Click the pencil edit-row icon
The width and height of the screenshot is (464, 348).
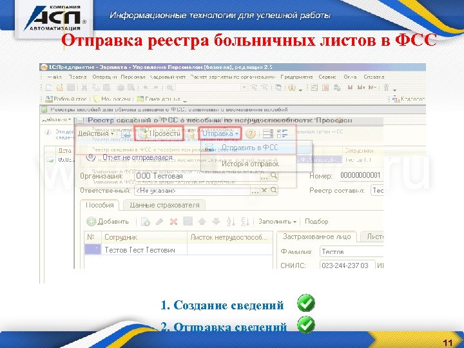(160, 222)
